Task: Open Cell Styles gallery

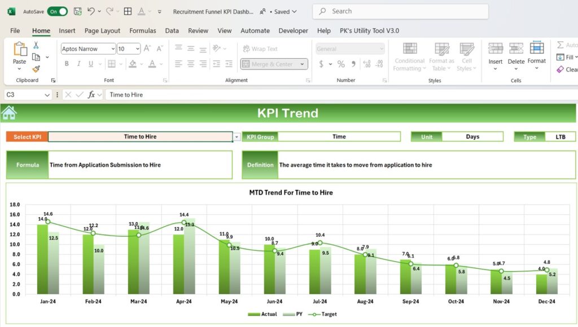Action: point(467,57)
